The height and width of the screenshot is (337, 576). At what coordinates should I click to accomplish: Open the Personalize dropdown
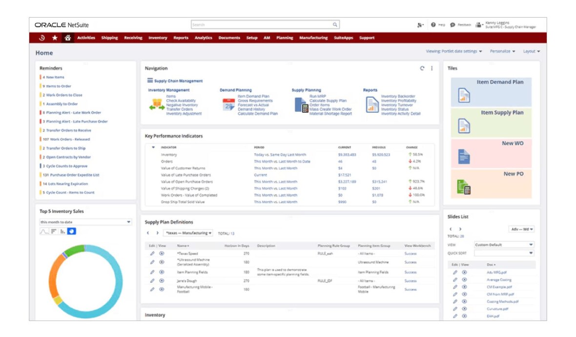tap(502, 51)
